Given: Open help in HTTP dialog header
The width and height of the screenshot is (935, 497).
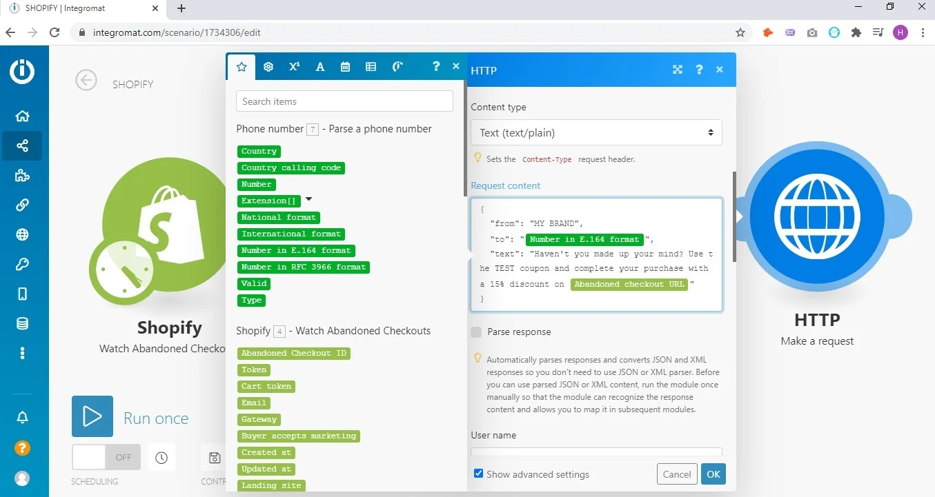Looking at the screenshot, I should click(699, 70).
